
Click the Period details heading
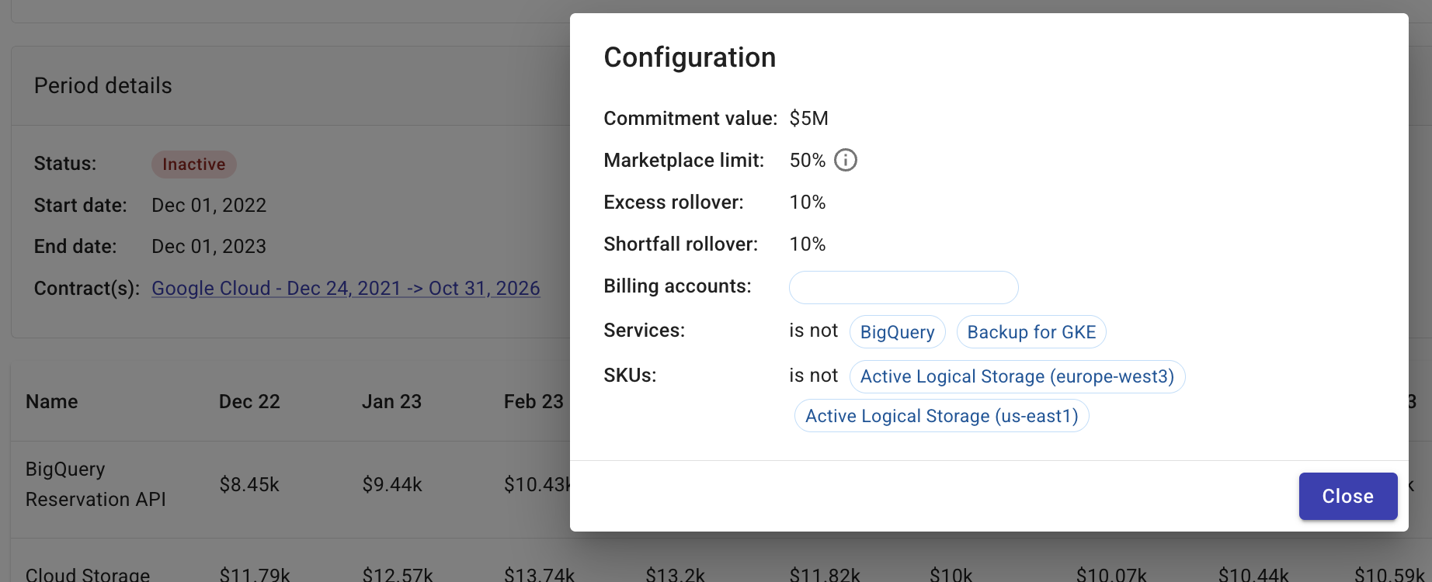click(x=103, y=85)
